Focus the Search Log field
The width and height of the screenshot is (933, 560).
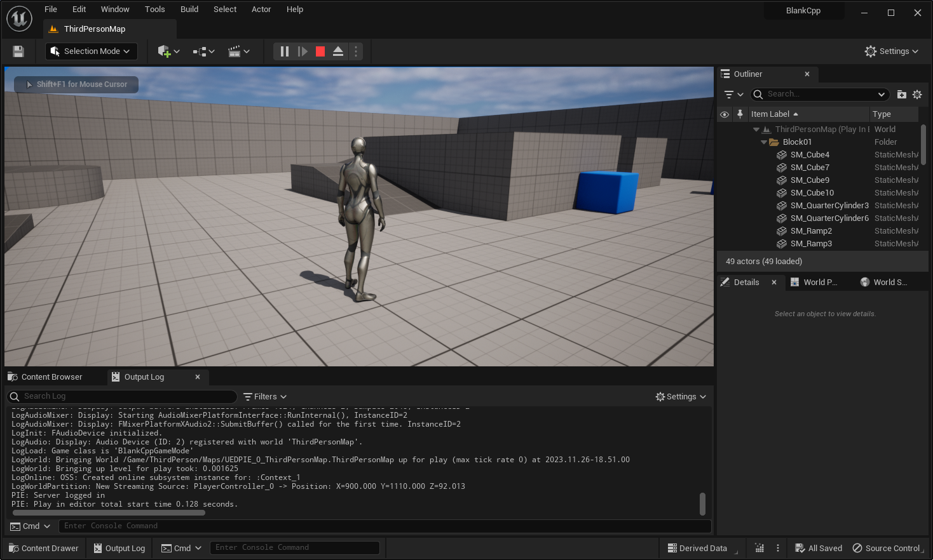click(122, 397)
